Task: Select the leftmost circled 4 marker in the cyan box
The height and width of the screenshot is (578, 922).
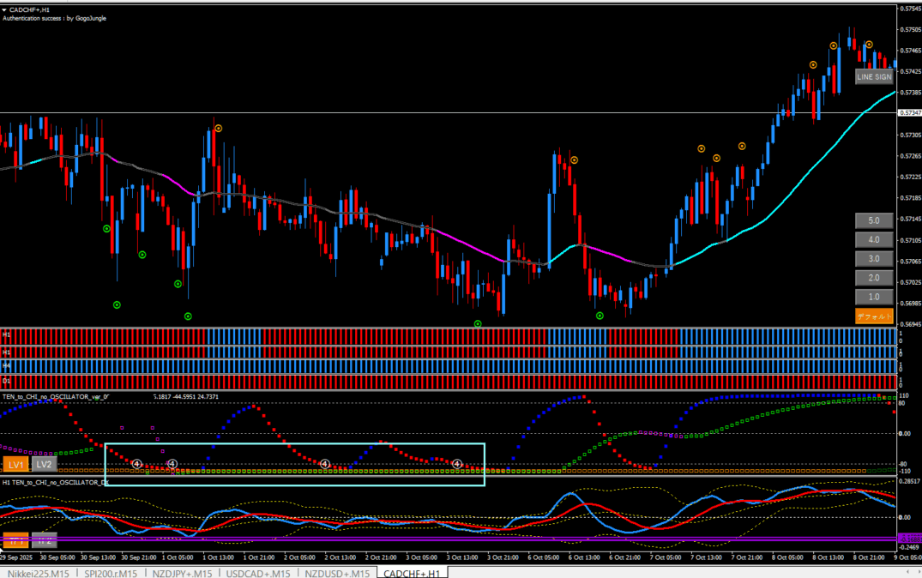Action: (x=136, y=464)
